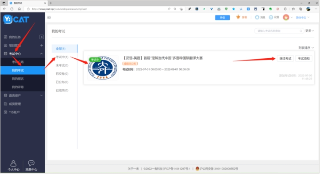This screenshot has height=174, width=320.
Task: Open the 列表排序 sort dropdown
Action: click(x=306, y=48)
